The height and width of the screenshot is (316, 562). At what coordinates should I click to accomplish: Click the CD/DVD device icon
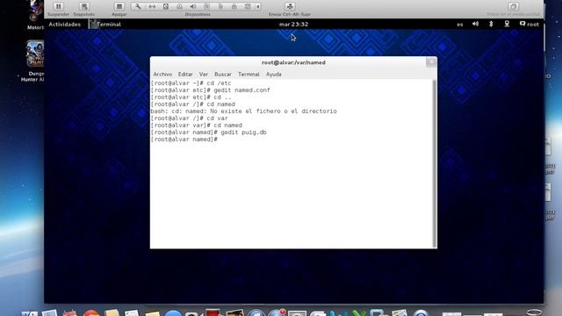pyautogui.click(x=179, y=6)
